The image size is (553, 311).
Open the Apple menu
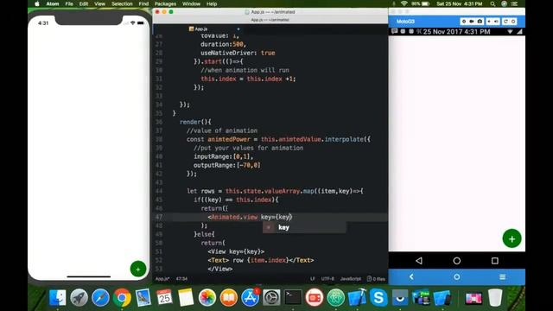point(37,3)
